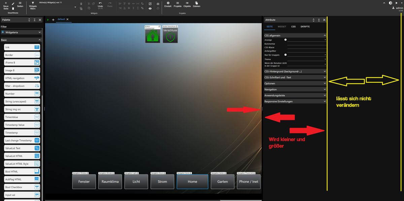The height and width of the screenshot is (201, 404).
Task: Click the Garten navigation button
Action: [223, 182]
